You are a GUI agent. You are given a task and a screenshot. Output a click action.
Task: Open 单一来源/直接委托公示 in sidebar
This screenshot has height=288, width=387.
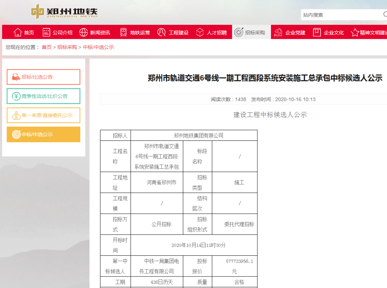click(x=43, y=115)
